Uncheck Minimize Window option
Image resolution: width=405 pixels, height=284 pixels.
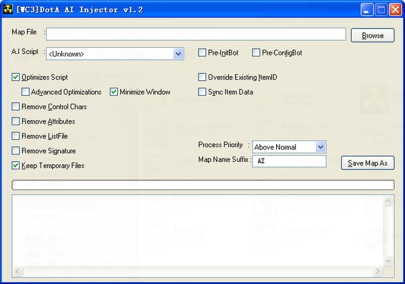click(x=113, y=92)
